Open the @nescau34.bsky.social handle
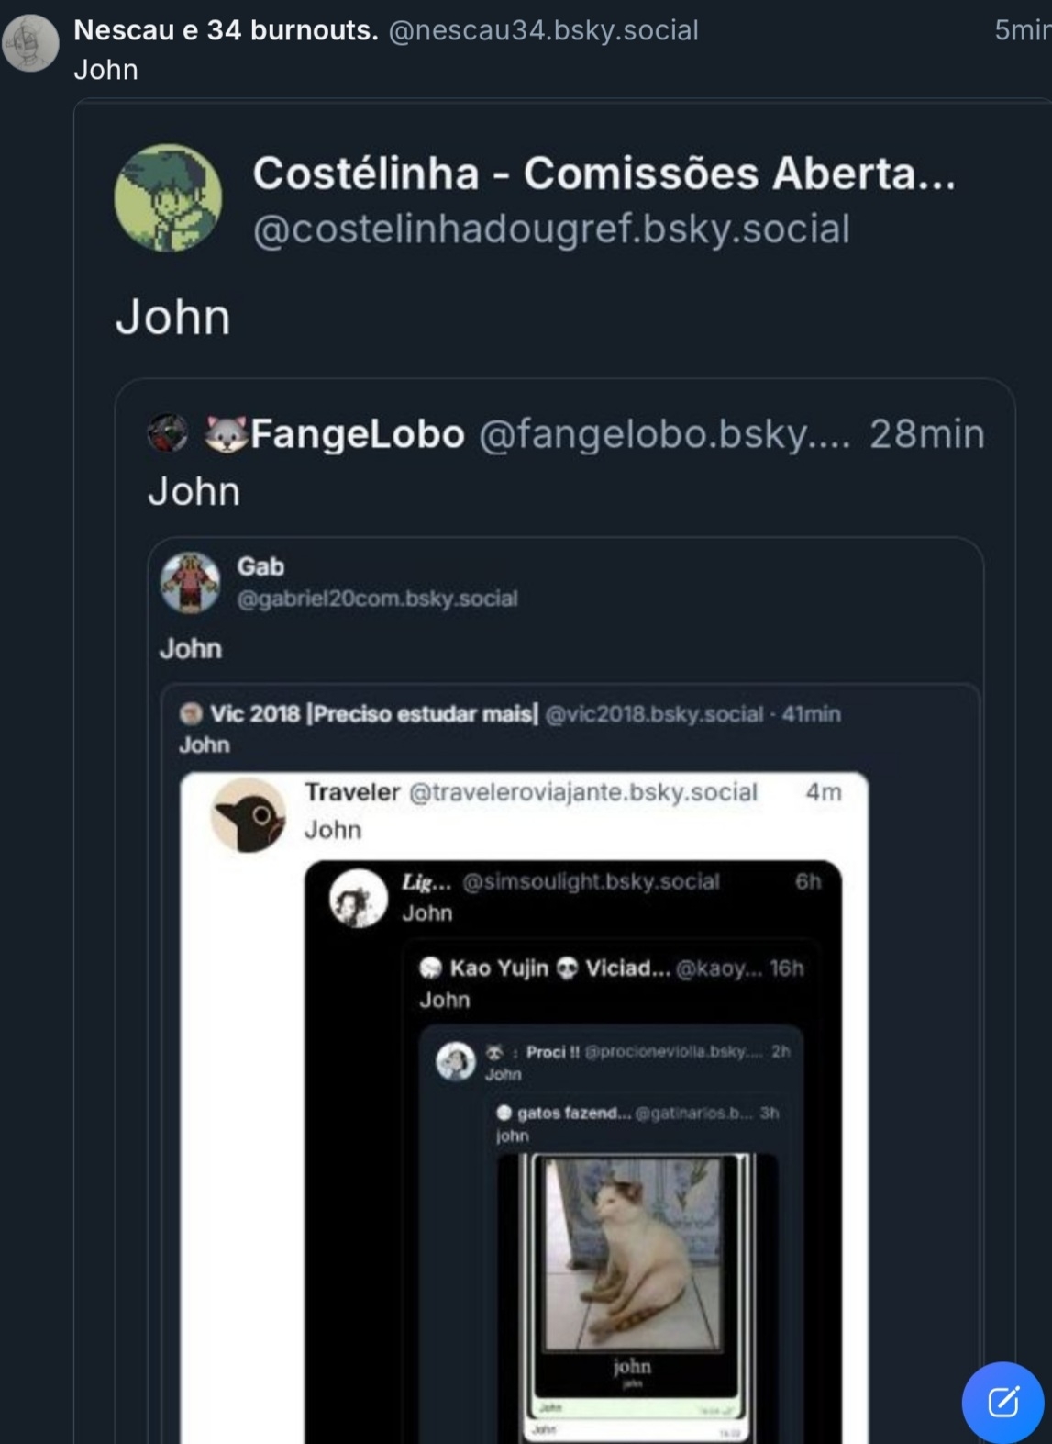 [543, 30]
